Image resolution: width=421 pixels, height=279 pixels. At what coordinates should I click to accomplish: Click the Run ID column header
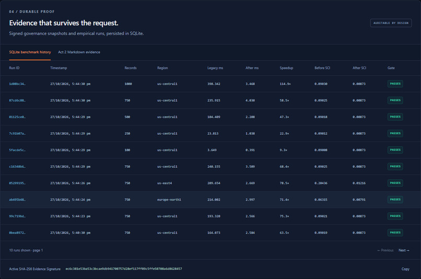point(14,68)
